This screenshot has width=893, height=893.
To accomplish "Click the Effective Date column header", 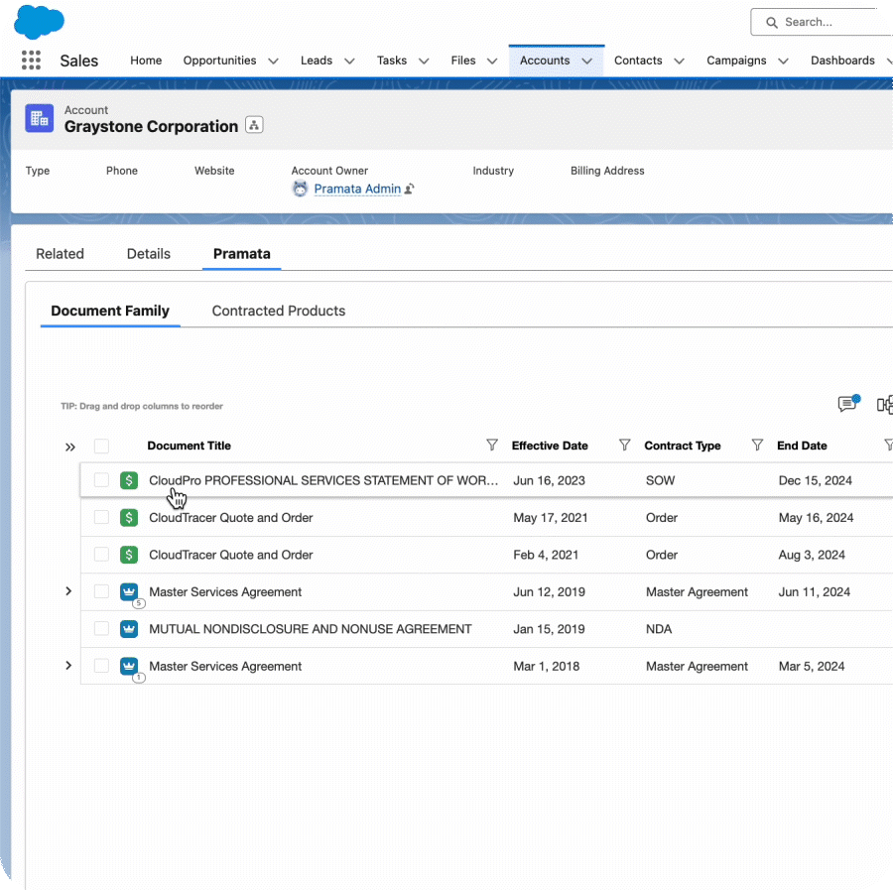I will (550, 446).
